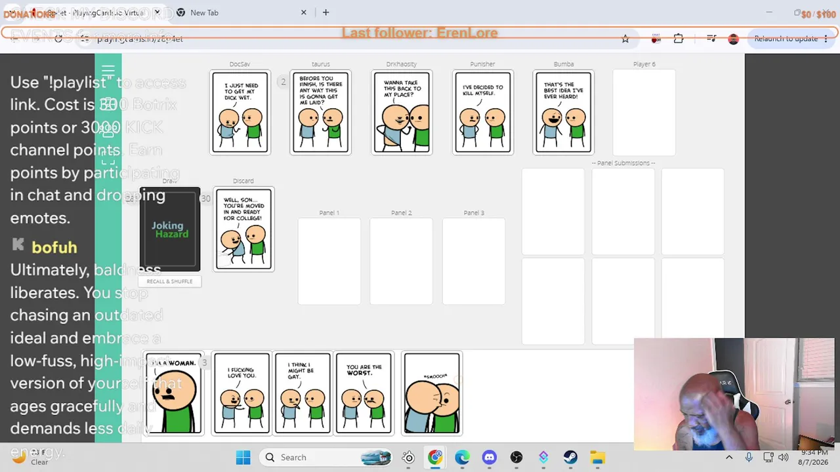Click the empty Player 6 card slot
840x472 pixels.
point(644,112)
